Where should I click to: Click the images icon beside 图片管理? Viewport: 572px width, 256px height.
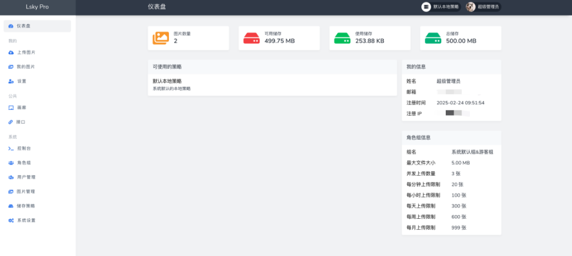click(x=11, y=191)
